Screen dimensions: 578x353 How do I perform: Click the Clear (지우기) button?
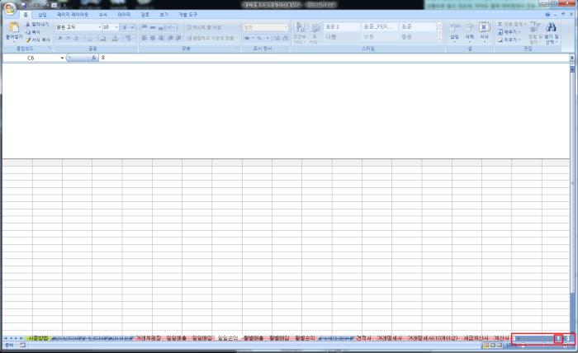pyautogui.click(x=508, y=39)
